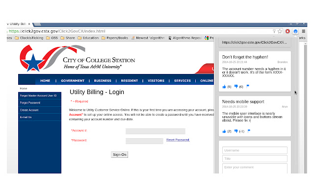Open the Algorithms Repos bookmark
The image size is (314, 196).
(x=185, y=38)
